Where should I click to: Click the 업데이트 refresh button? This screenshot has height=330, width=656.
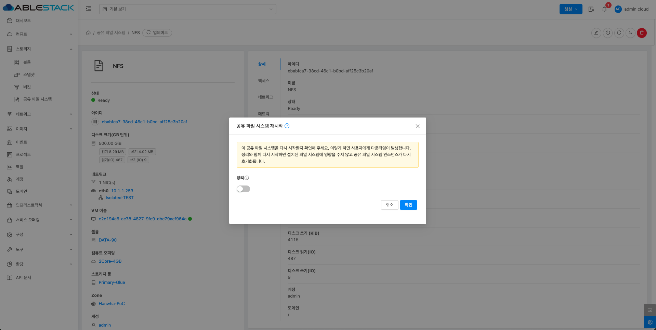pyautogui.click(x=157, y=33)
